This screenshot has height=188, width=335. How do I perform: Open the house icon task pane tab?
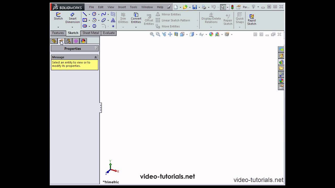click(x=281, y=56)
